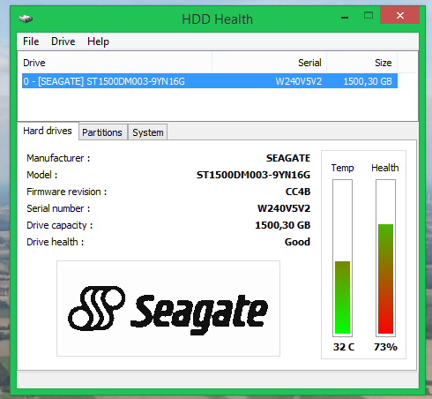Click the bold W240V5V2 serial number value

click(284, 208)
